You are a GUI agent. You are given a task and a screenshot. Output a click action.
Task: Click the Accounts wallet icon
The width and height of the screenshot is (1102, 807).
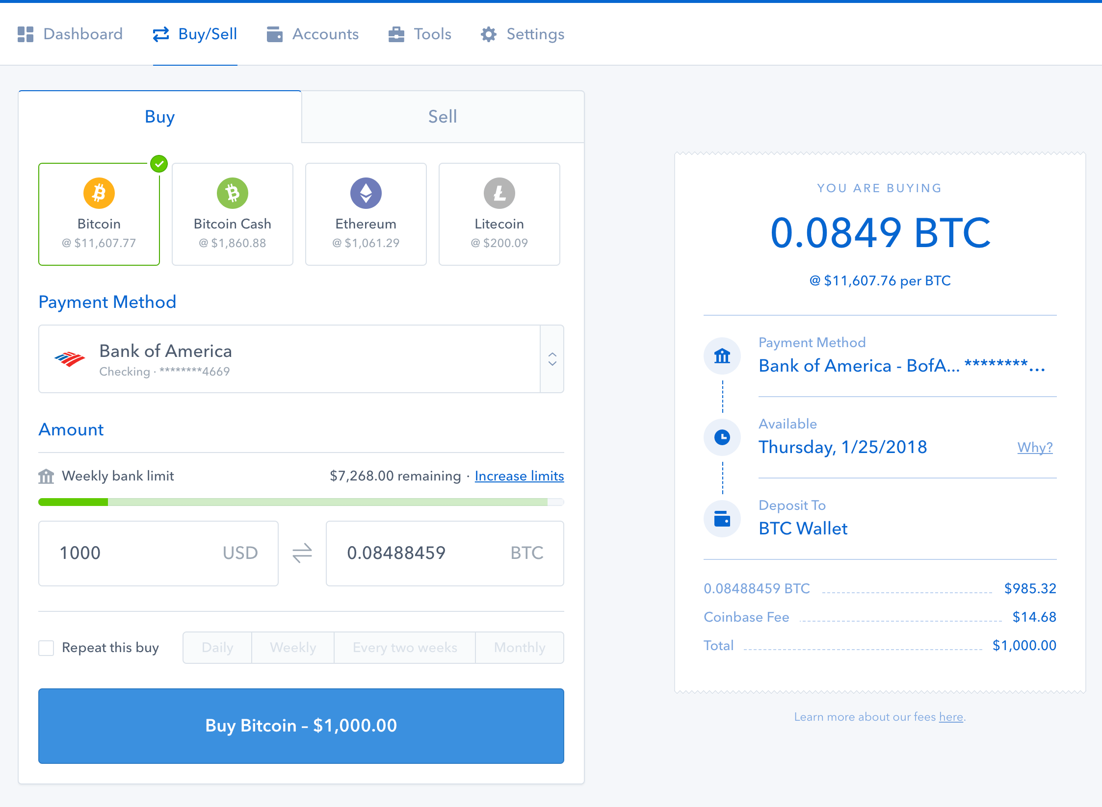pos(275,34)
